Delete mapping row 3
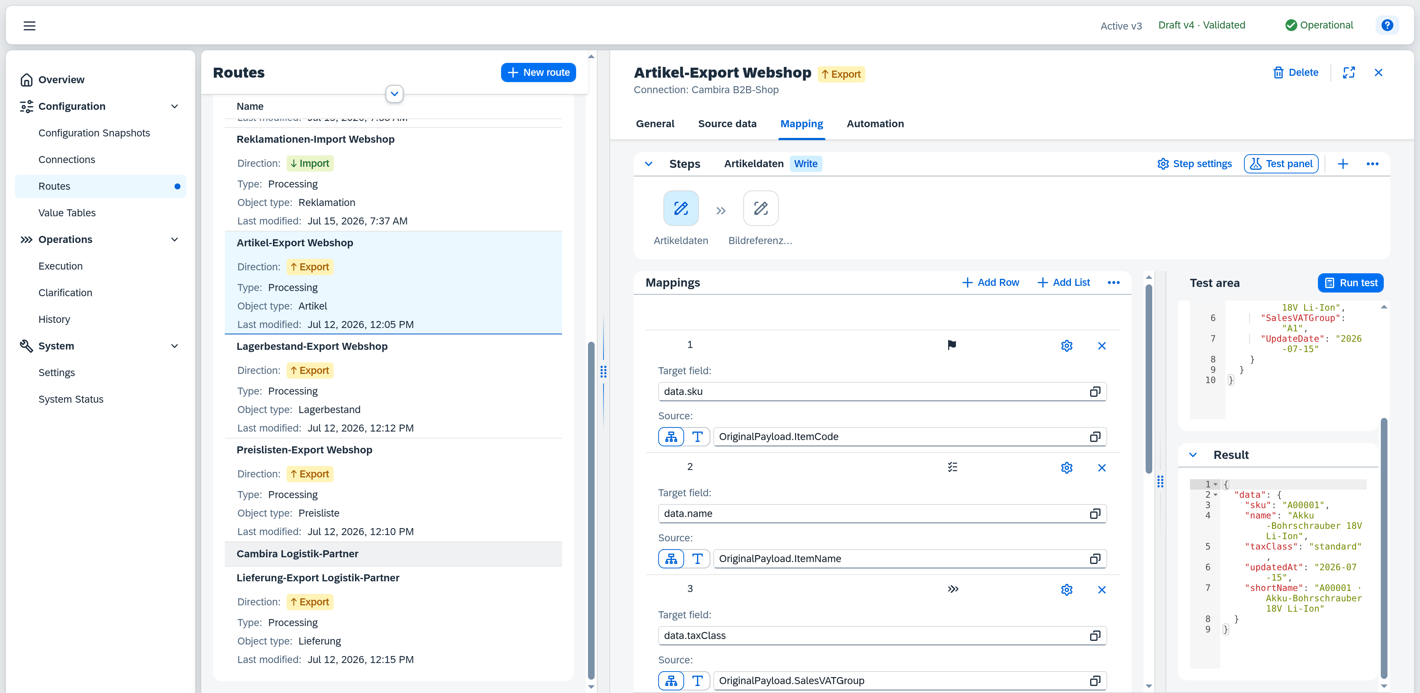Viewport: 1420px width, 693px height. [1101, 589]
